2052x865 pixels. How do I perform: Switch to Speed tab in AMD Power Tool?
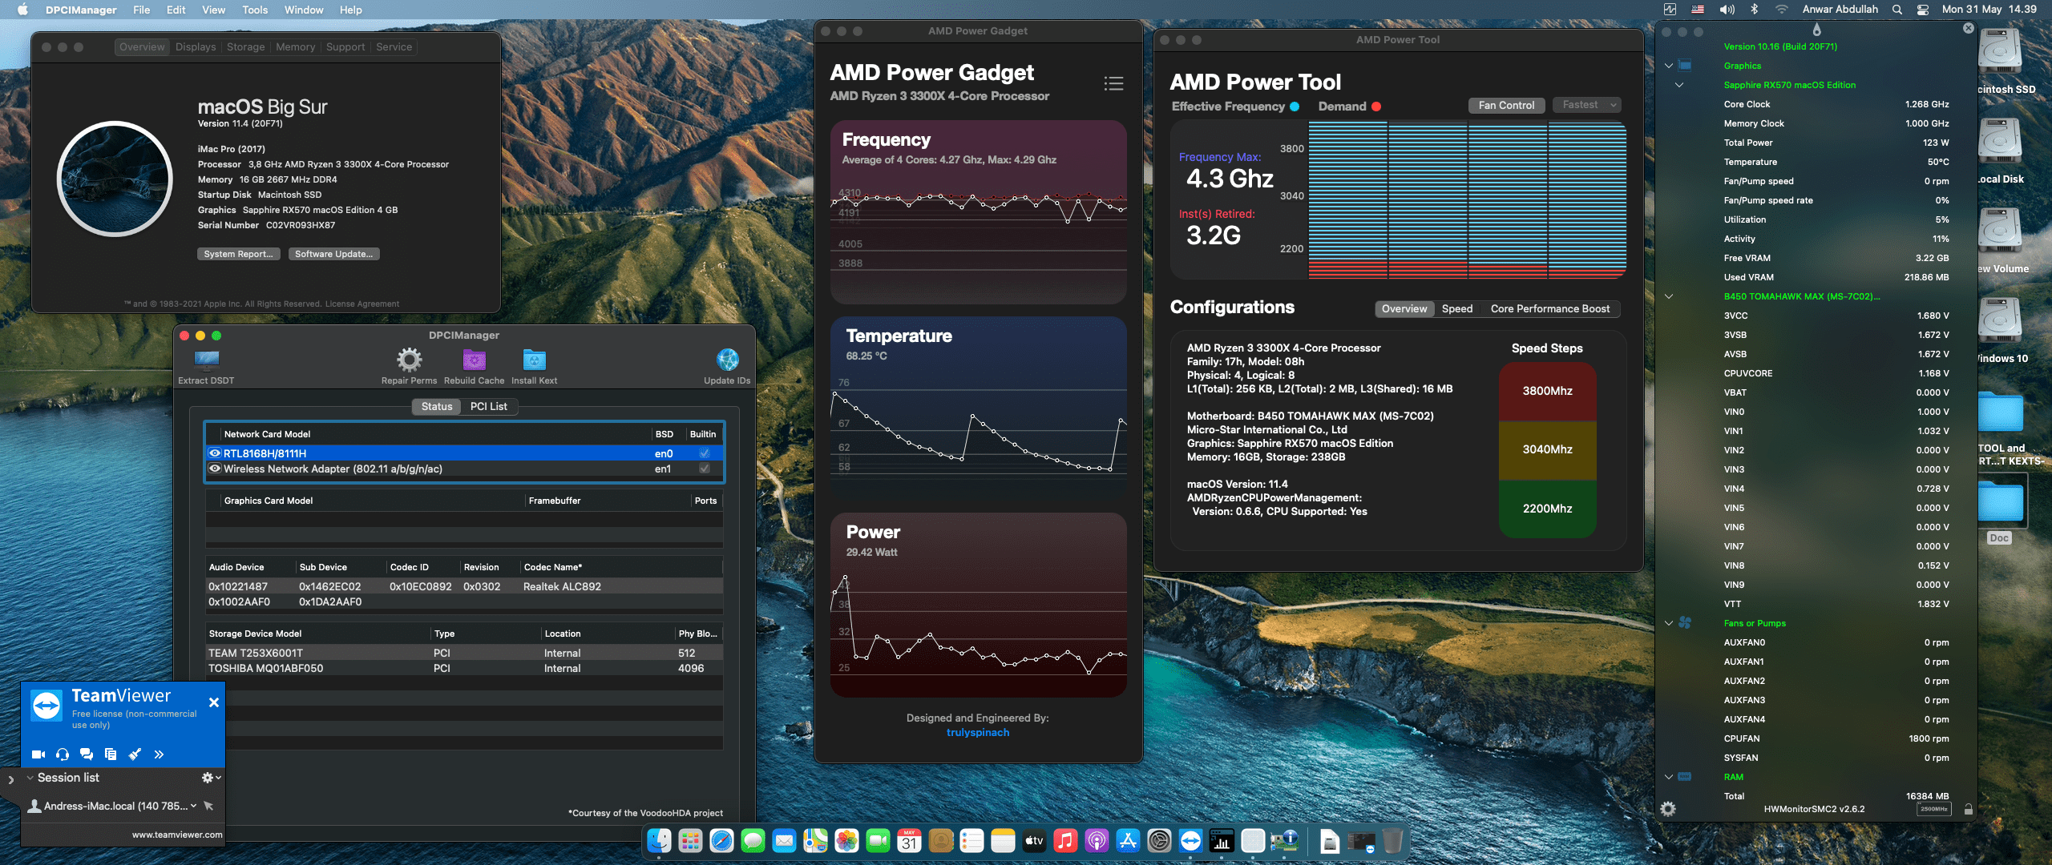1456,309
